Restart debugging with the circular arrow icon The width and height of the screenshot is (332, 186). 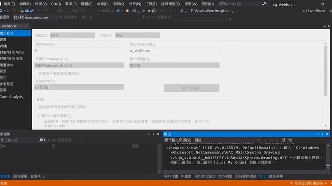click(x=154, y=11)
